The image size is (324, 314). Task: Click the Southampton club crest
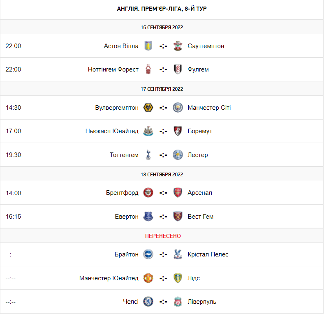coord(178,46)
